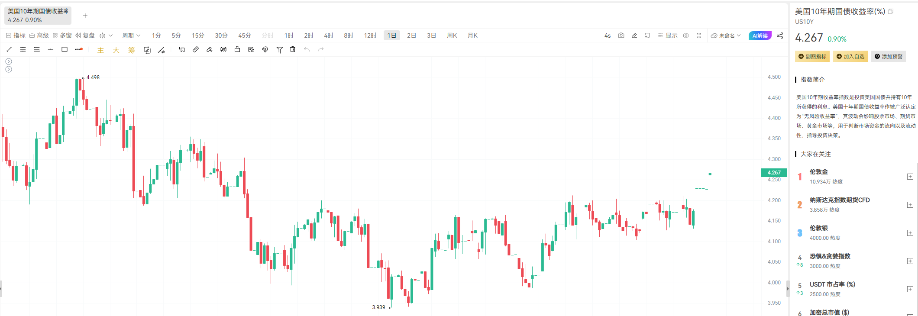Toggle plus box for 纳斯达克指数期货CFD
918x316 pixels.
click(910, 205)
